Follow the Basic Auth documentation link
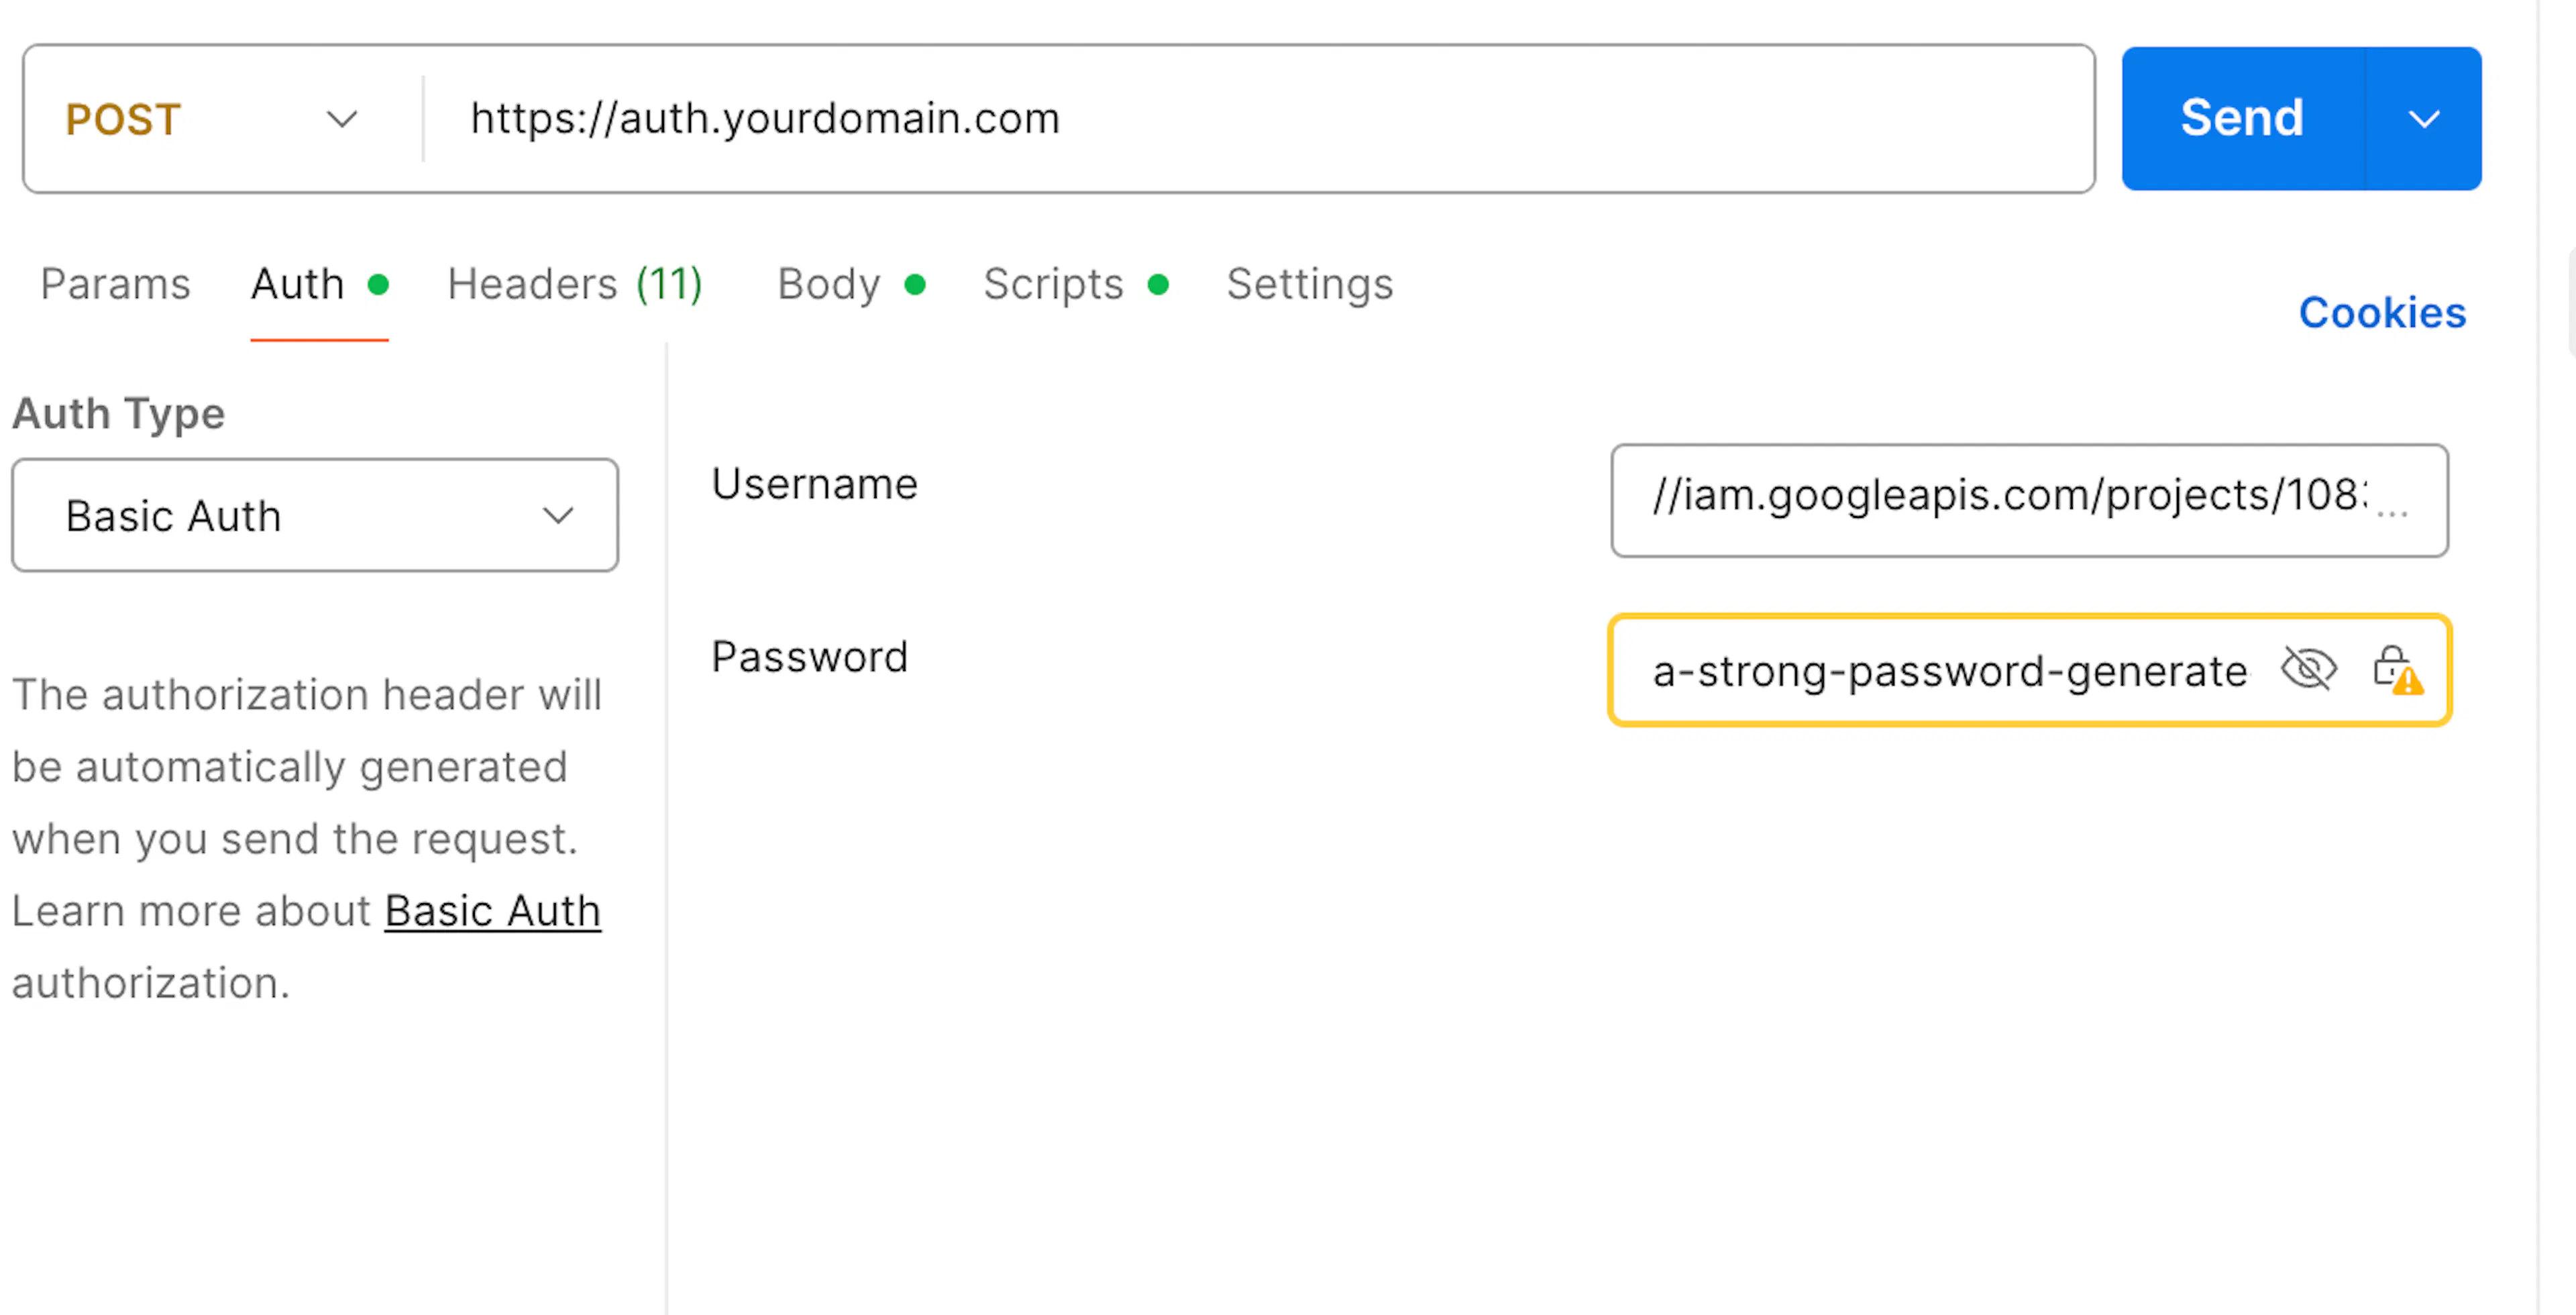This screenshot has height=1315, width=2576. pos(493,911)
